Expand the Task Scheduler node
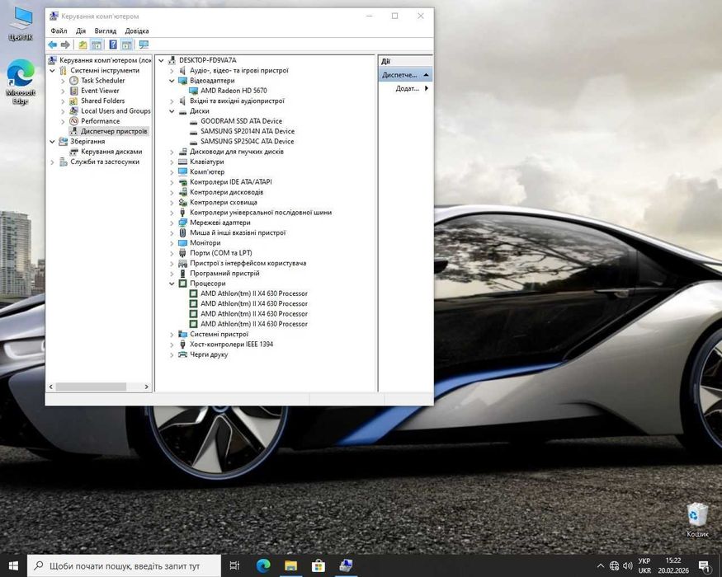 [63, 81]
